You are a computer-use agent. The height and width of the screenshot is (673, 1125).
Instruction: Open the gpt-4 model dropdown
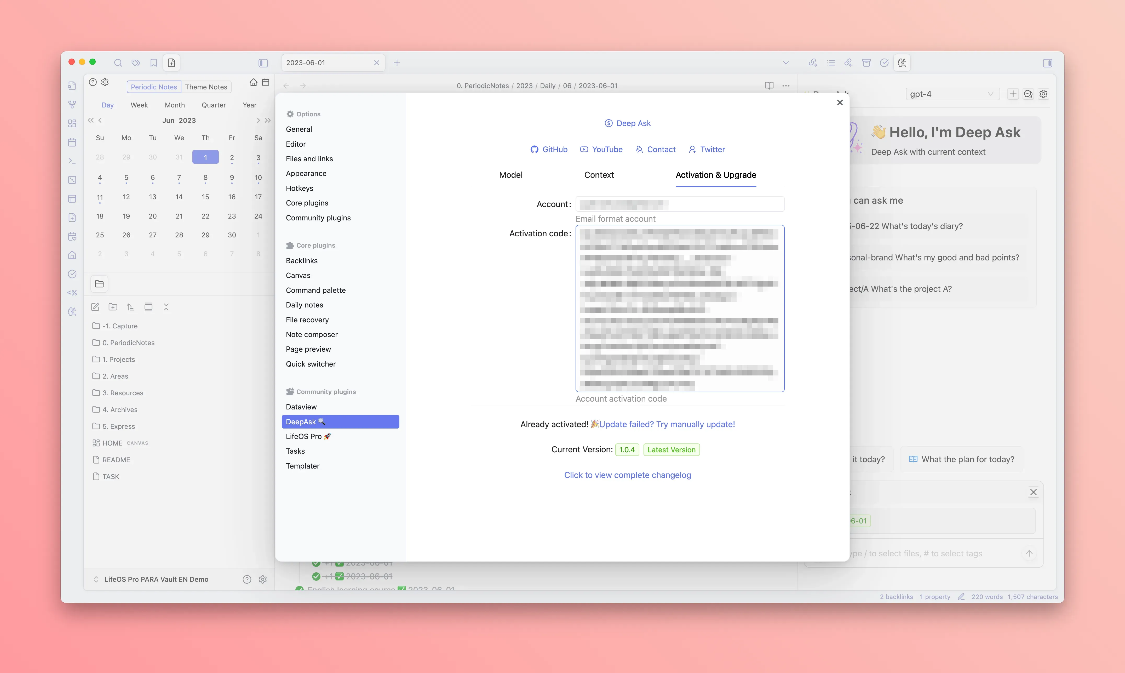(x=952, y=94)
